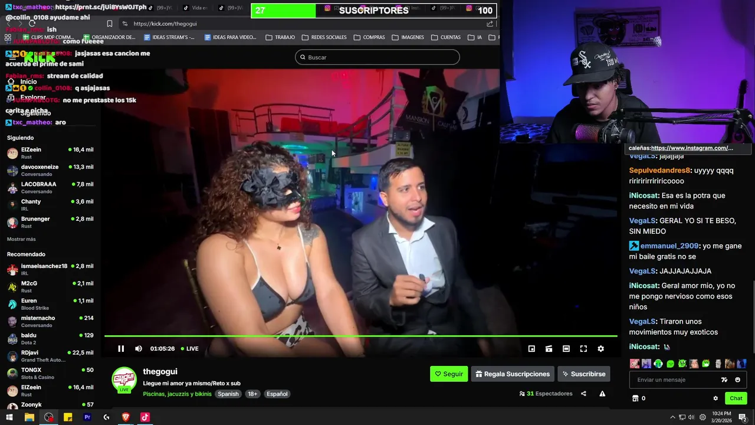Screen dimensions: 755x425
Task: Click the translate icon in chat input
Action: point(724,380)
